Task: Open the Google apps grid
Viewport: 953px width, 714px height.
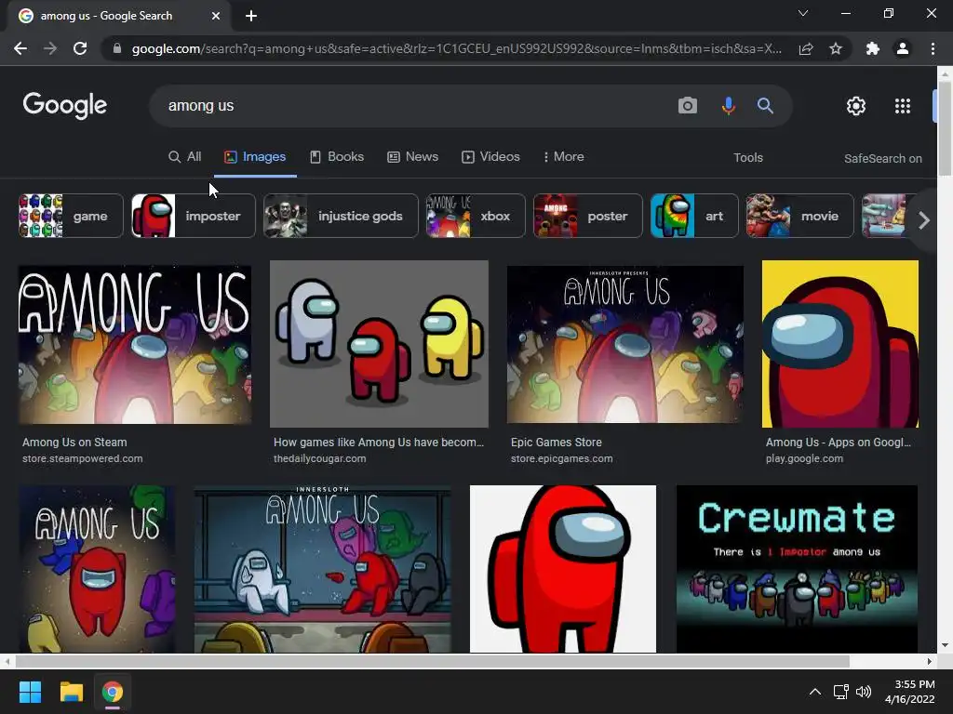Action: [x=903, y=106]
